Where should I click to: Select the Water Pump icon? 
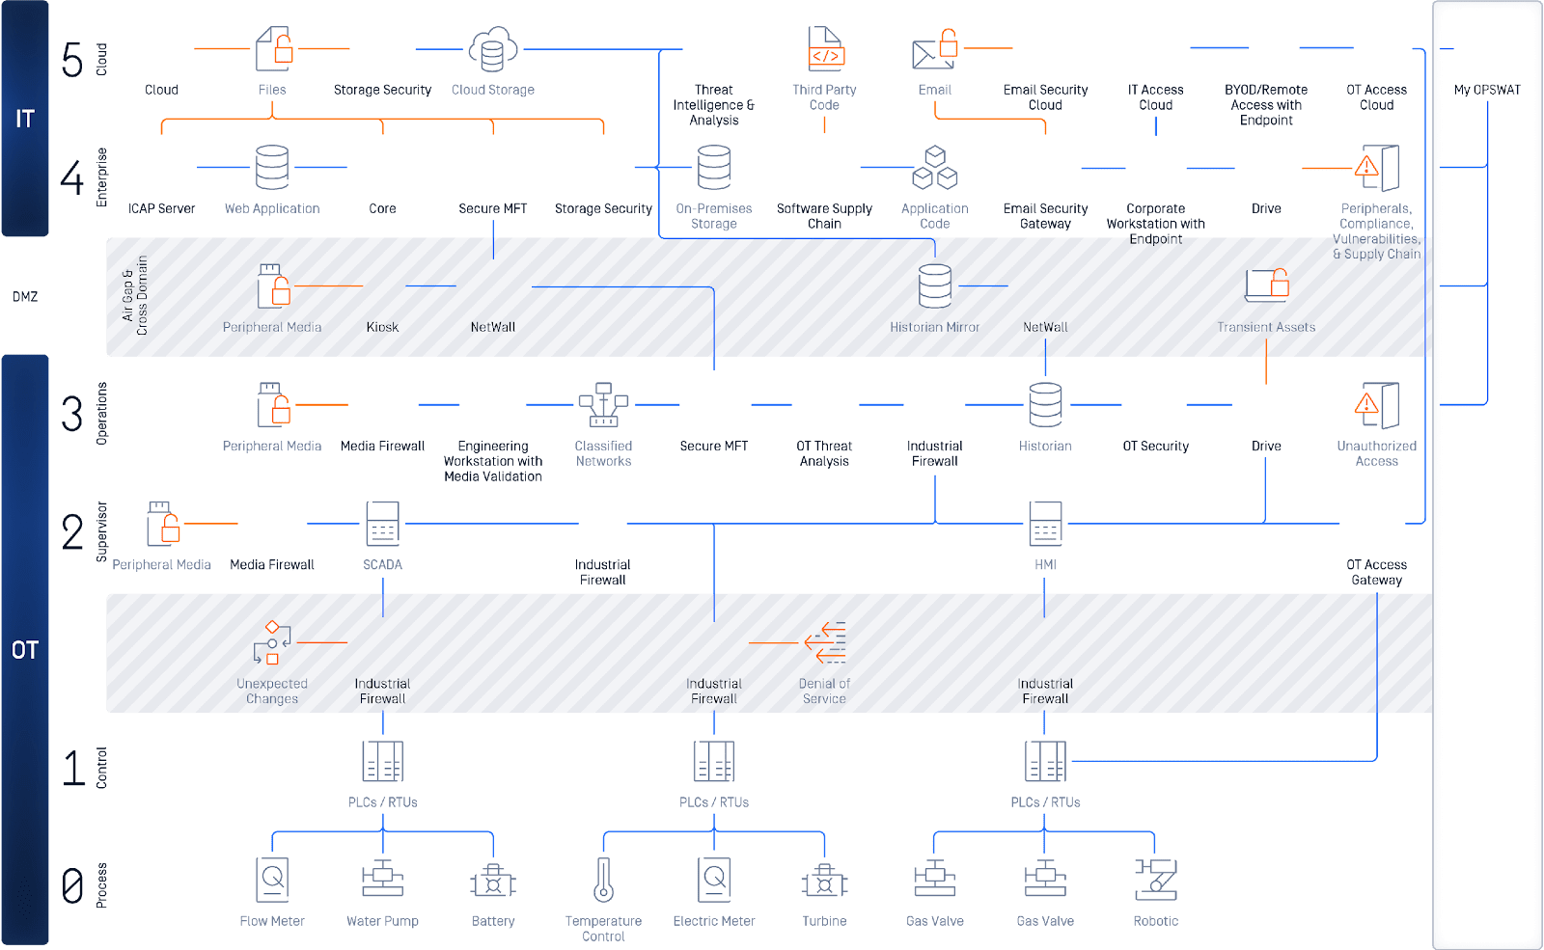click(x=383, y=880)
